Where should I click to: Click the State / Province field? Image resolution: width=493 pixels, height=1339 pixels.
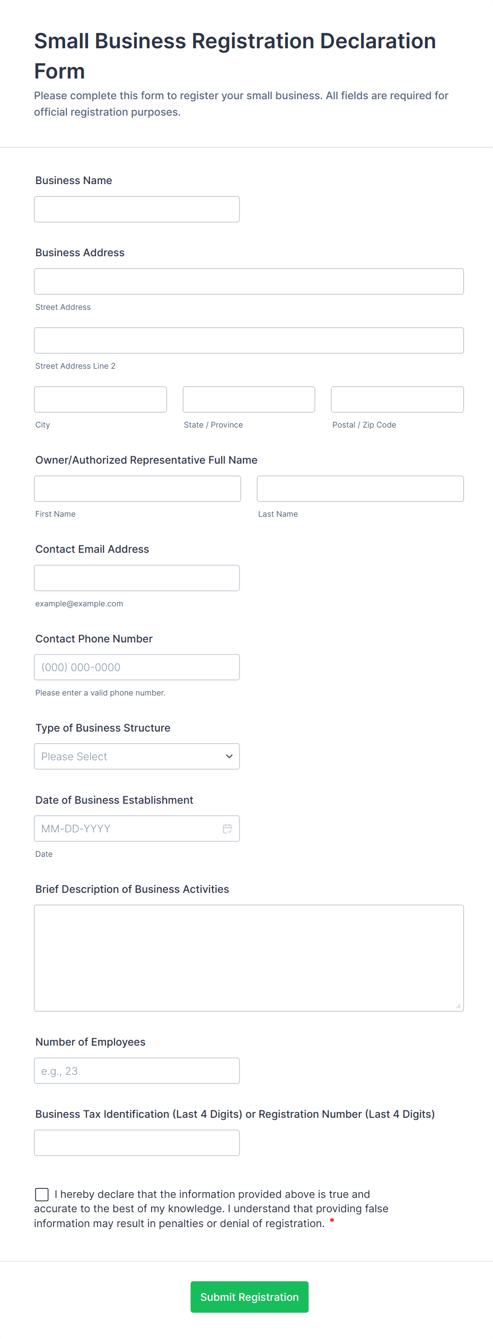(x=249, y=399)
